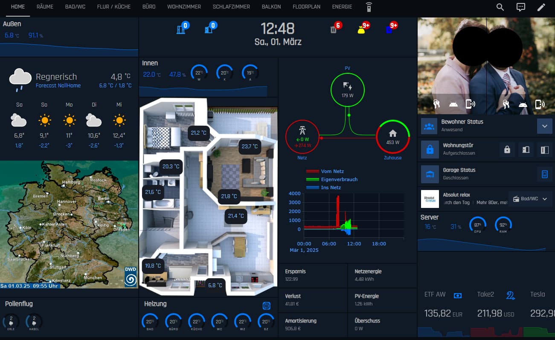
Task: Adjust the KÜCHE heating dial
Action: point(197,323)
